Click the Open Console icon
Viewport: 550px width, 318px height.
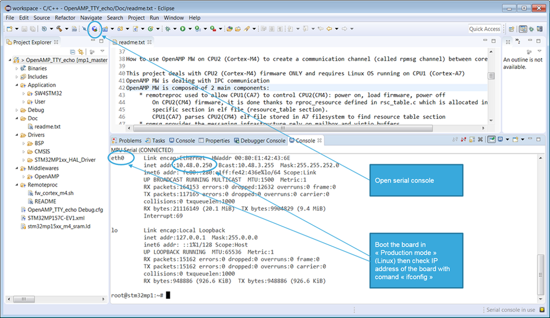click(515, 140)
